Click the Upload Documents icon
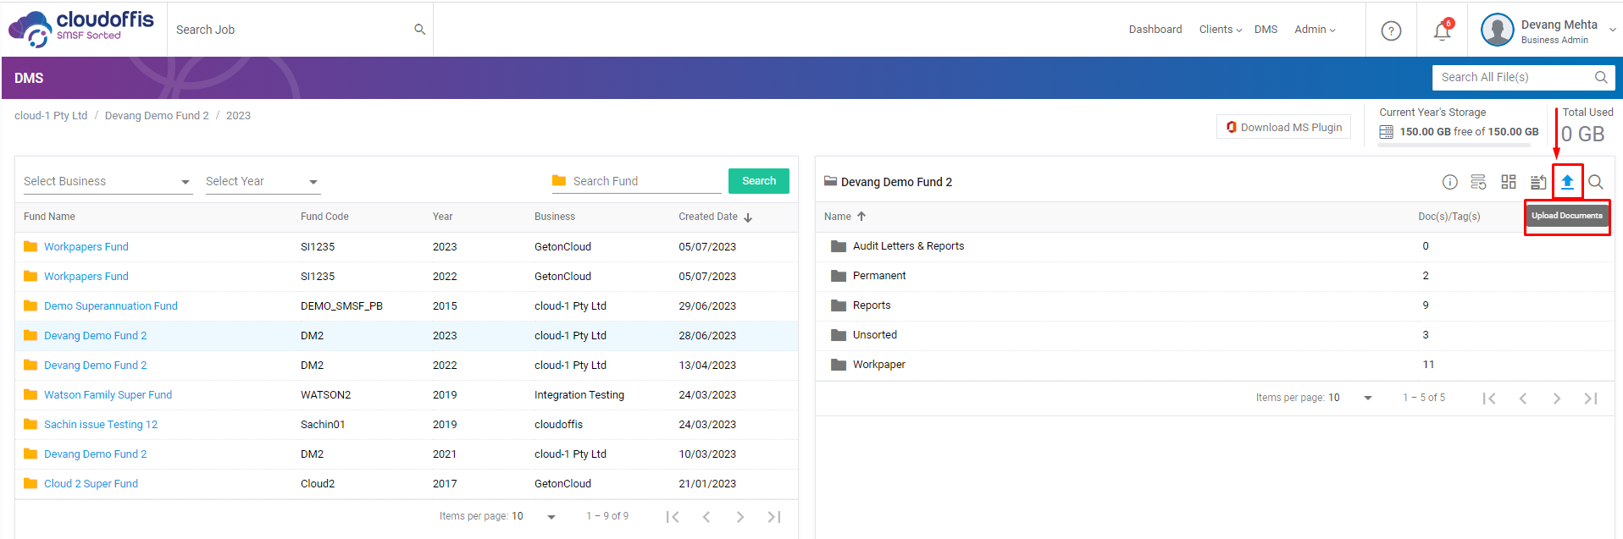 click(1567, 182)
